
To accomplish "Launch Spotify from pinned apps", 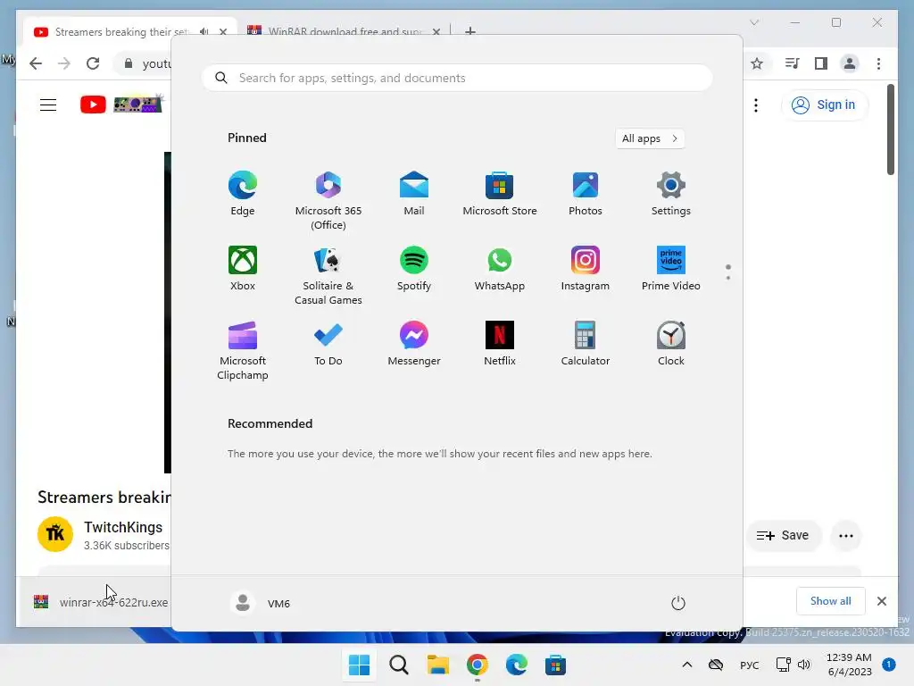I will point(414,269).
